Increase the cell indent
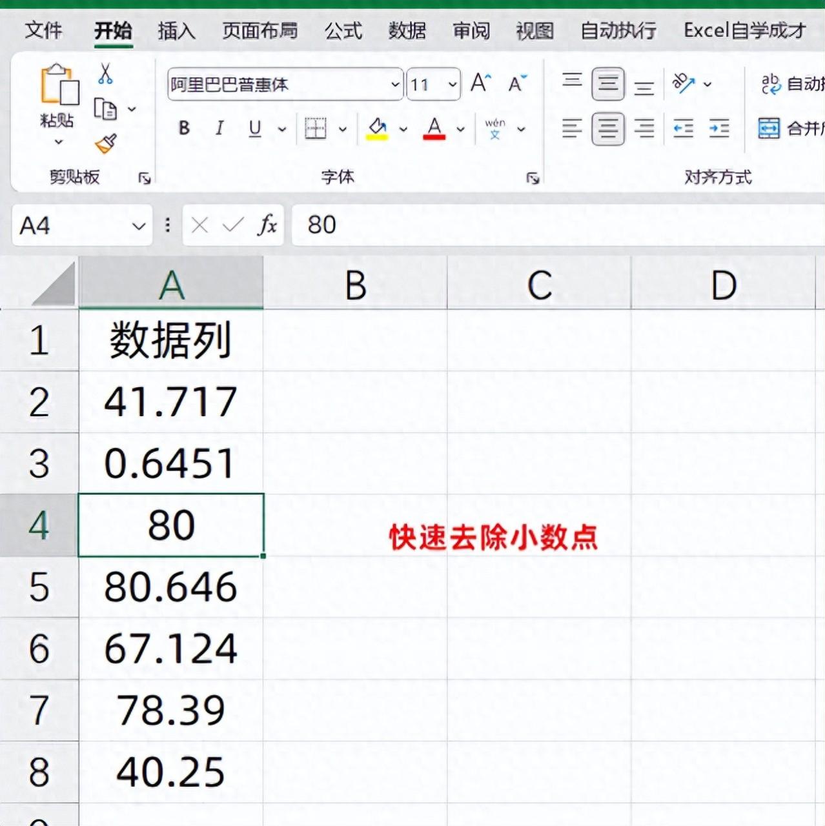 718,128
